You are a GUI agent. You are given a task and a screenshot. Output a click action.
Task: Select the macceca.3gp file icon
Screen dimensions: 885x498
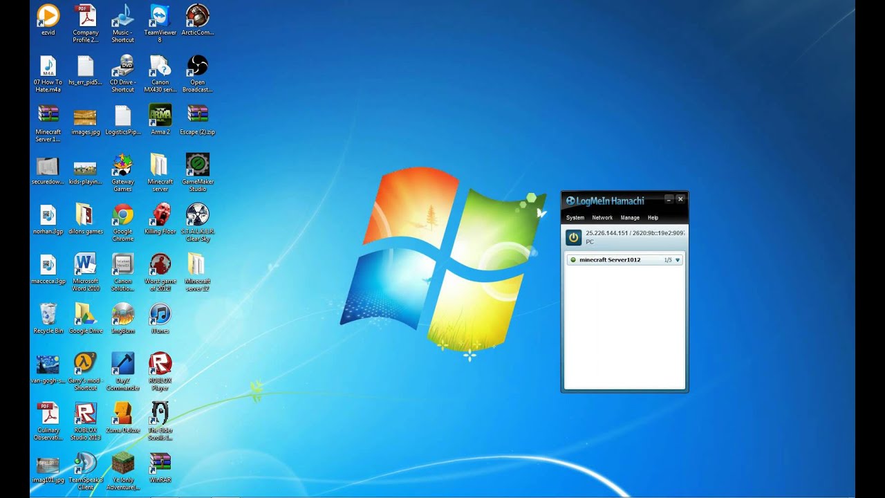click(48, 264)
